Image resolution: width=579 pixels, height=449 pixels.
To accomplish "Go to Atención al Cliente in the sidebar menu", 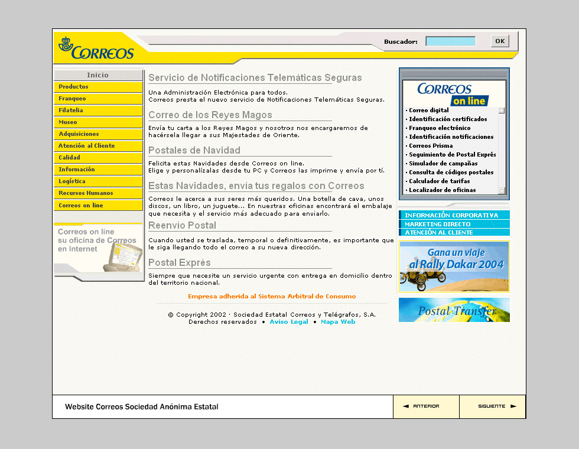I will pyautogui.click(x=98, y=146).
